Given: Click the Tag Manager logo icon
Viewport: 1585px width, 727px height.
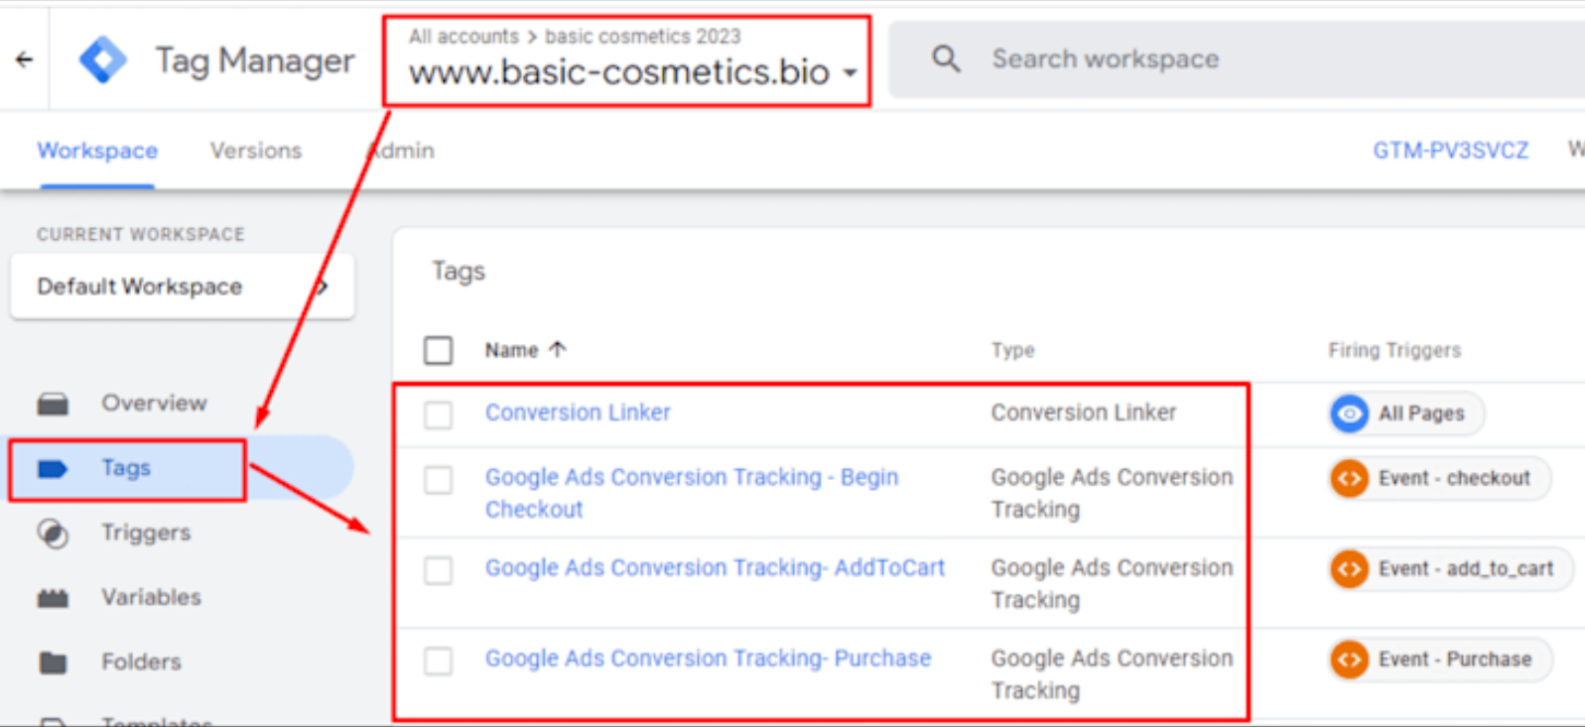Looking at the screenshot, I should [103, 60].
